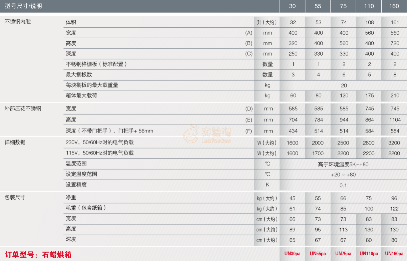Select the 每块搁板的最大载重量 row label
Screen dimensions: 407x261
[x=92, y=85]
